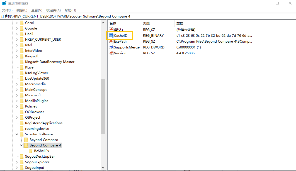Expand the SogouExplorer key

pos(17,162)
